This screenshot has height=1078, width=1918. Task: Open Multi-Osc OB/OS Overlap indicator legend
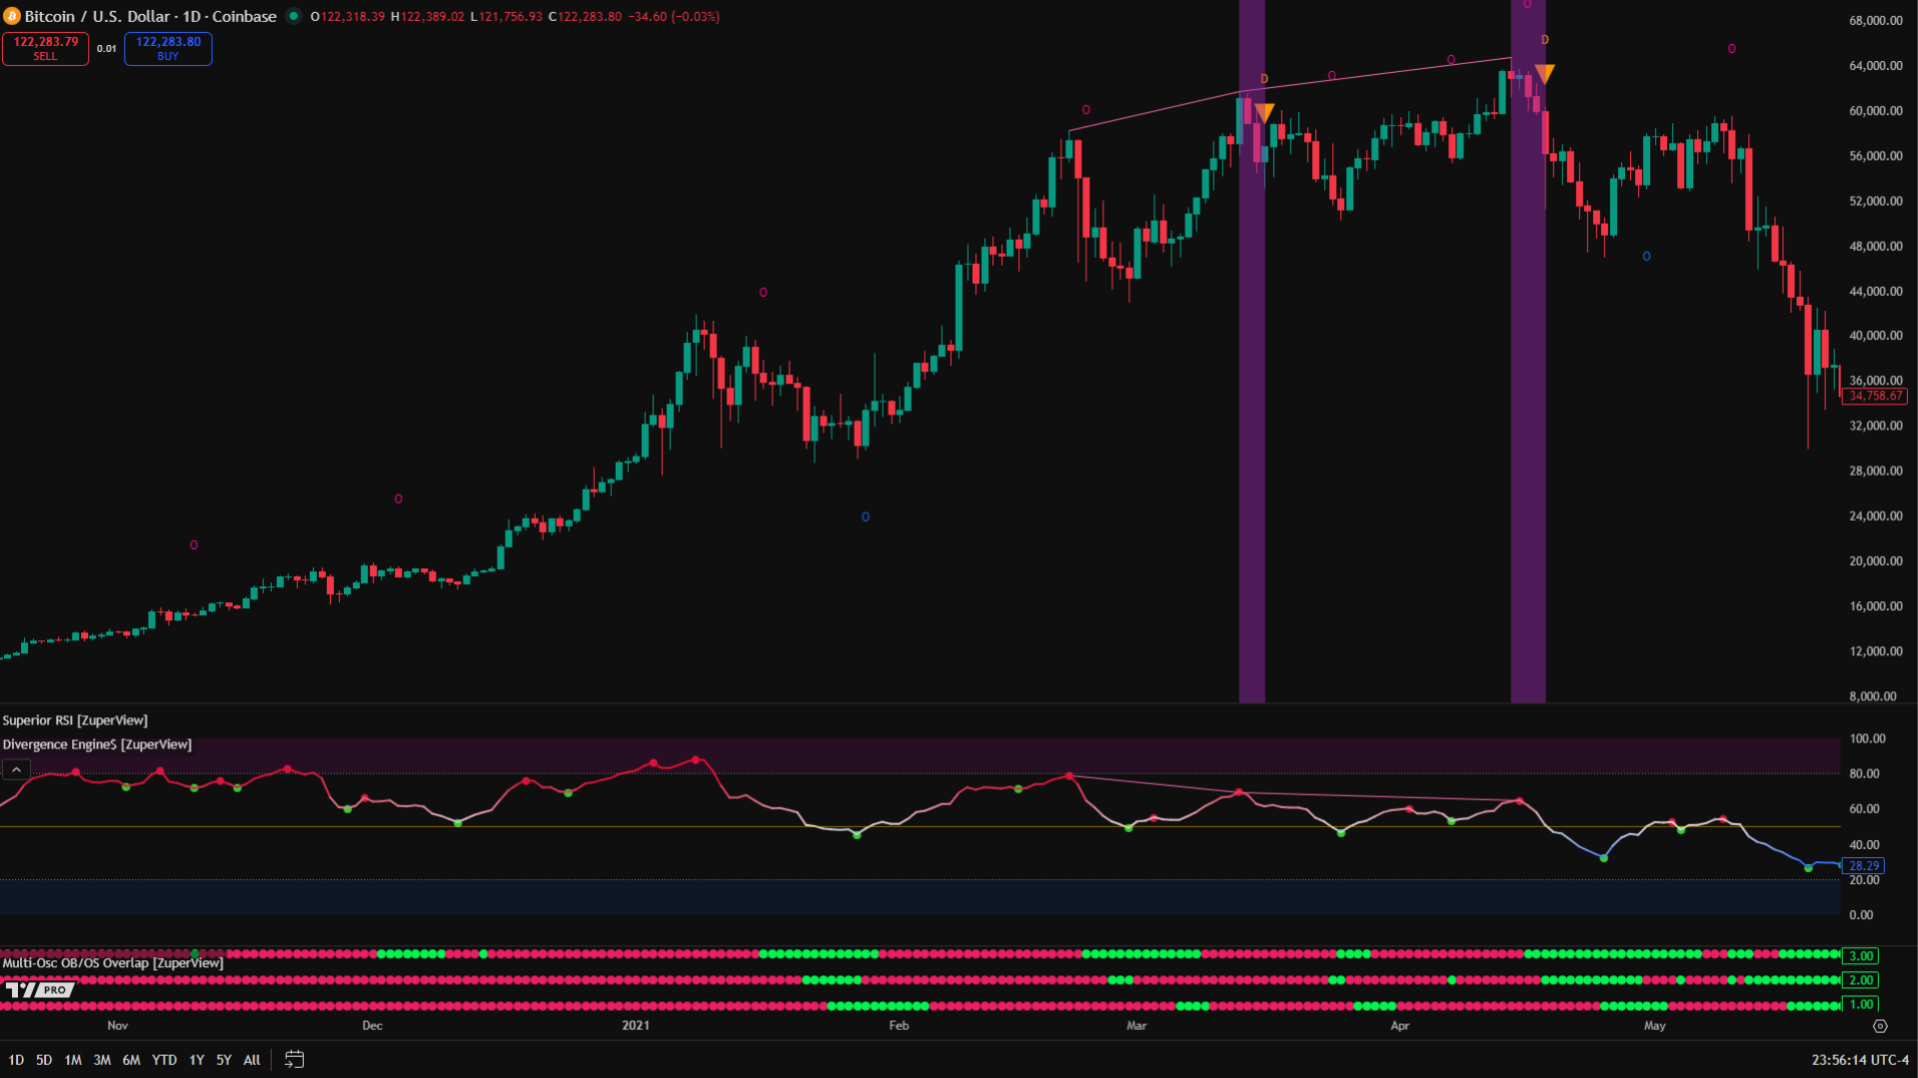point(113,963)
